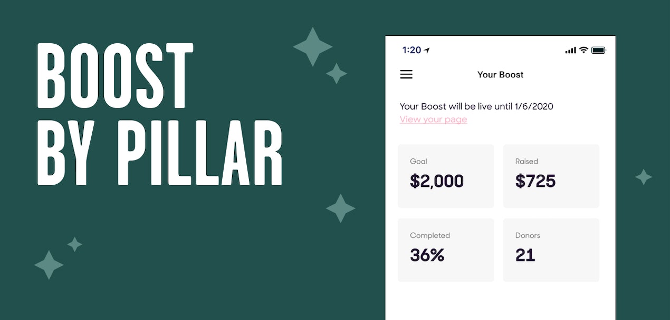Image resolution: width=670 pixels, height=320 pixels.
Task: Expand the Donors count details
Action: tap(551, 249)
